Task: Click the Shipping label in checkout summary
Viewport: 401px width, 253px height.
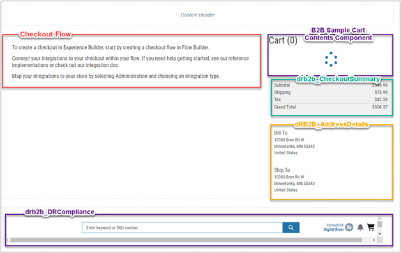Action: [x=282, y=92]
